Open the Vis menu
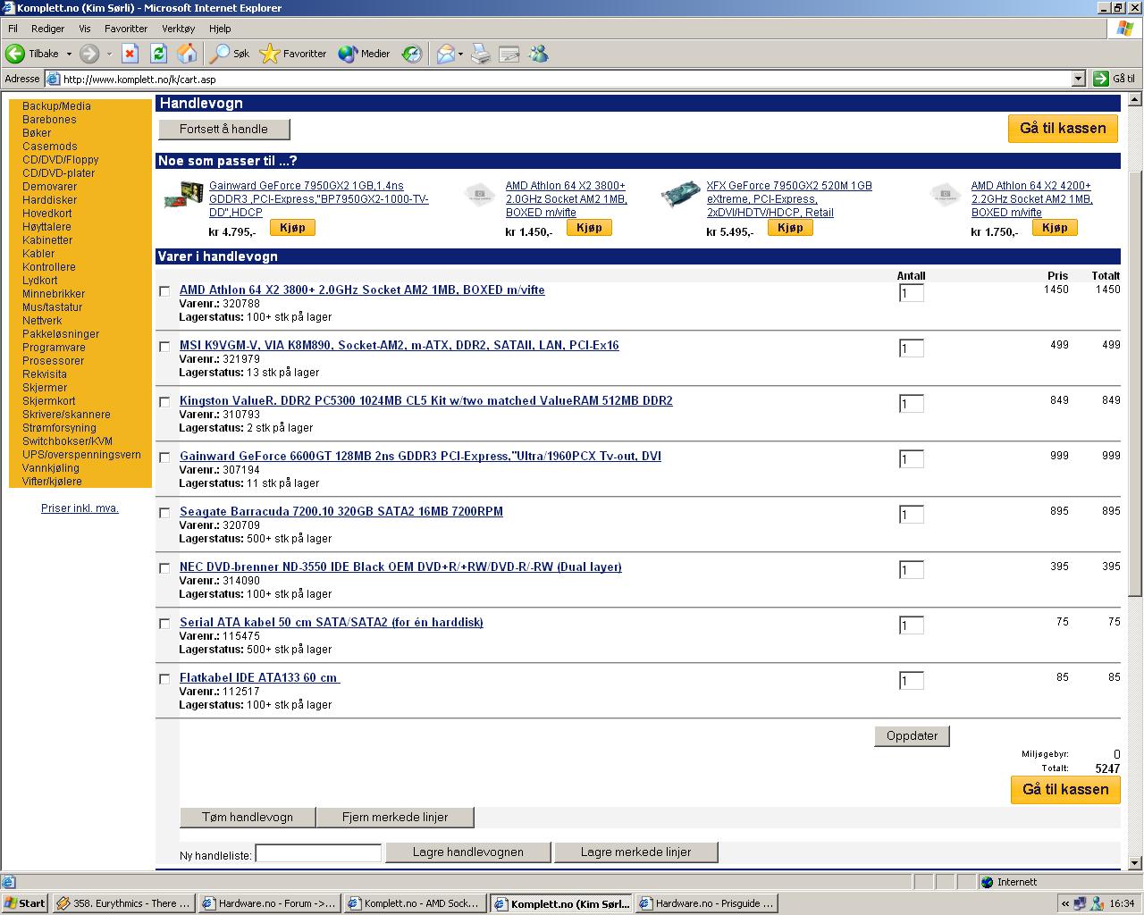This screenshot has height=915, width=1144. pos(85,29)
